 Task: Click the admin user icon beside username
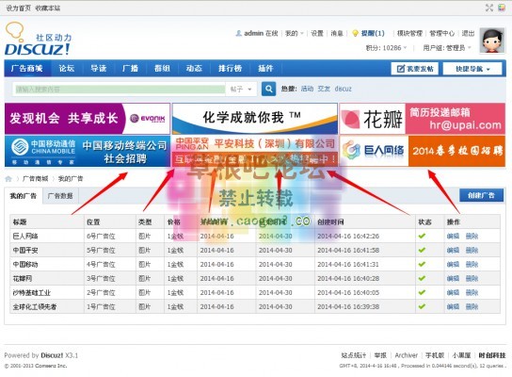[239, 33]
